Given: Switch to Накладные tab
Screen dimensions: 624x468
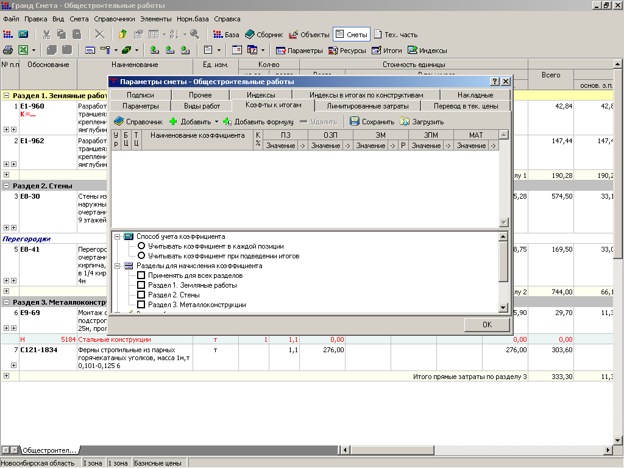Looking at the screenshot, I should tap(475, 95).
